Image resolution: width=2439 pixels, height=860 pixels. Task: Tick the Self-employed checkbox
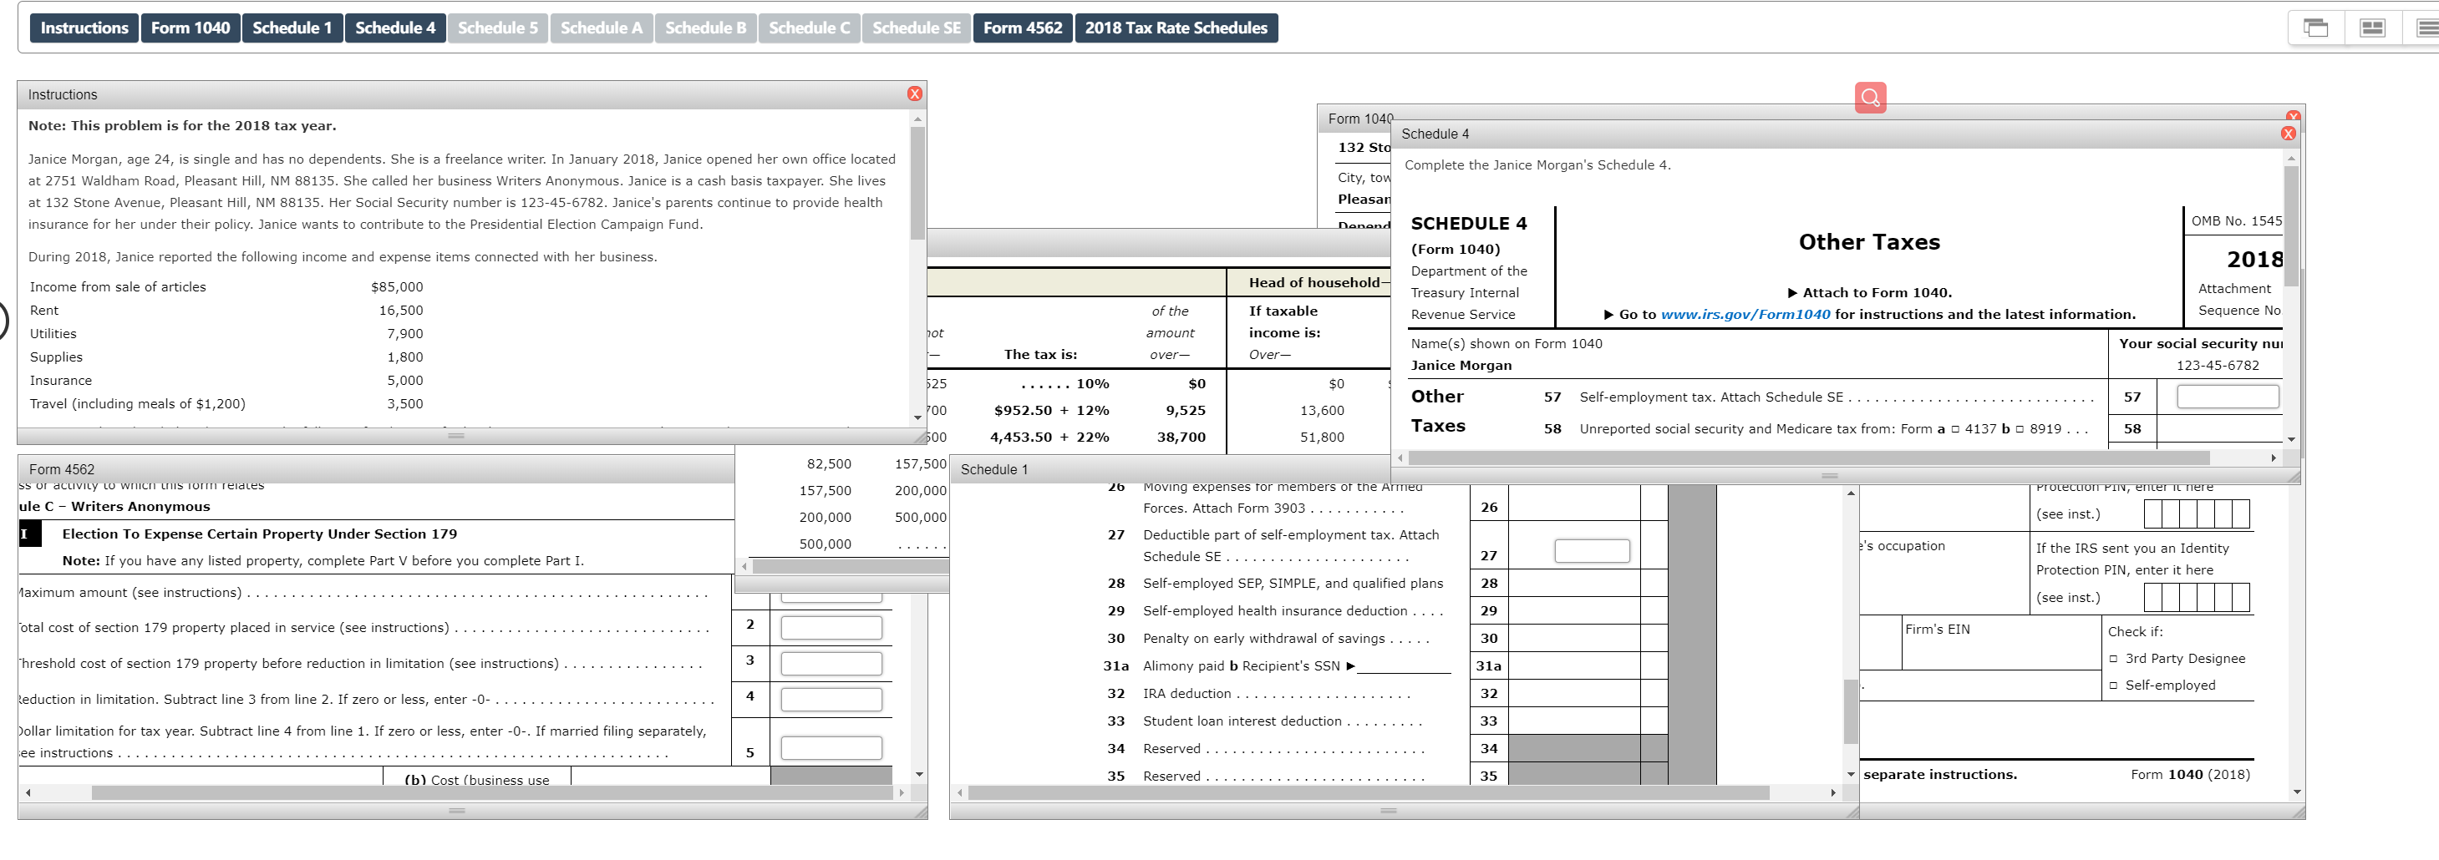[x=2113, y=685]
